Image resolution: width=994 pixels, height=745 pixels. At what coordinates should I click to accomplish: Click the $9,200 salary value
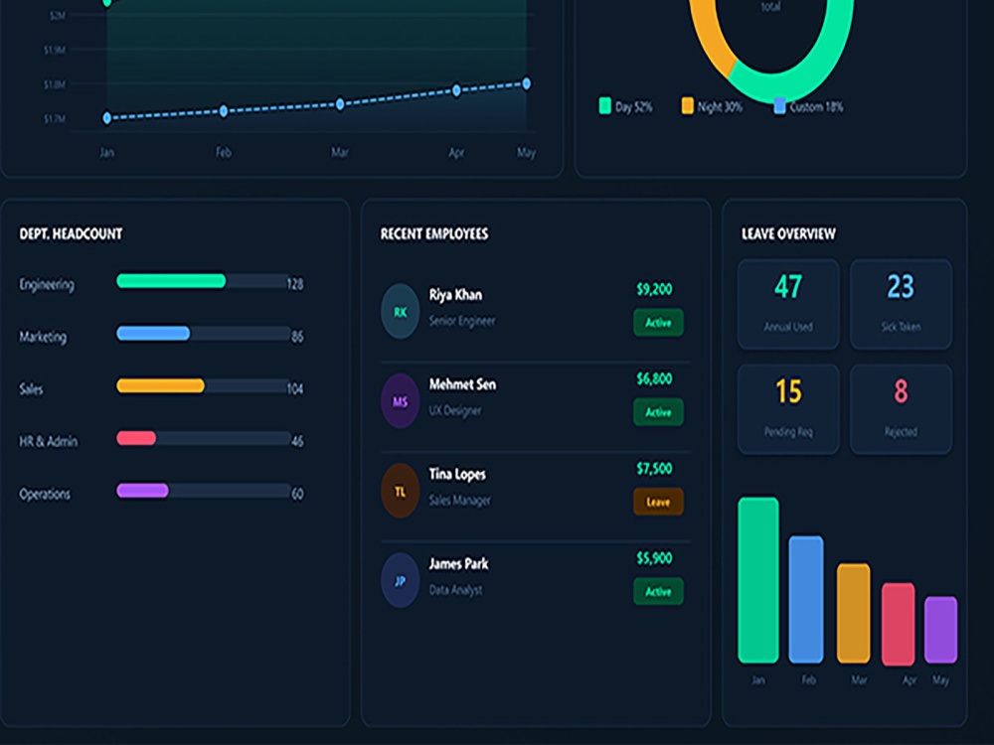tap(654, 289)
